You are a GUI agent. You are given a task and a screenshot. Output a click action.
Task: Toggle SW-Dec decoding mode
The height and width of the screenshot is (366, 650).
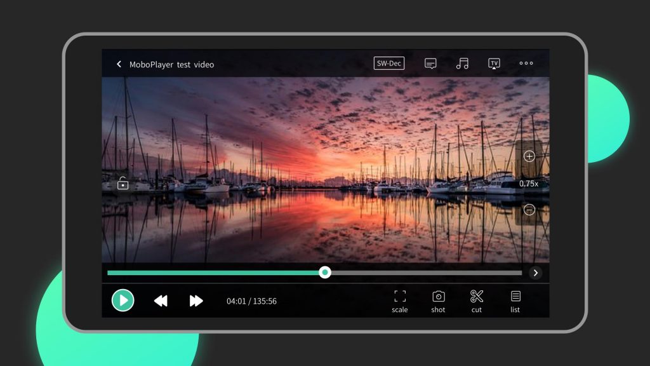pyautogui.click(x=388, y=63)
